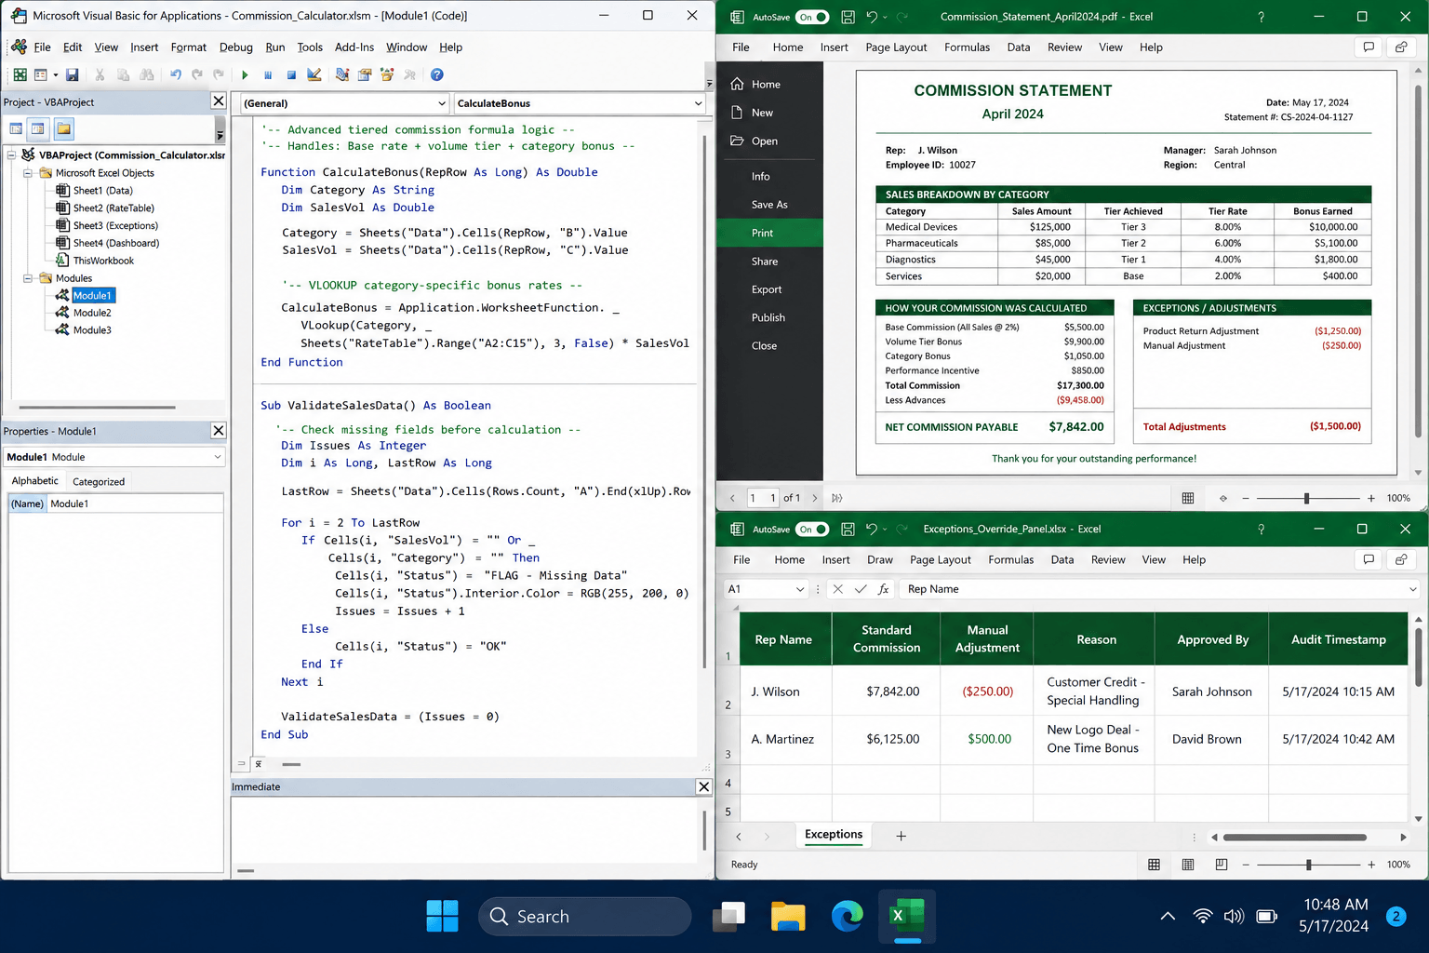Click Undo icon in Exceptions Override Panel title bar
1429x953 pixels.
coord(872,530)
